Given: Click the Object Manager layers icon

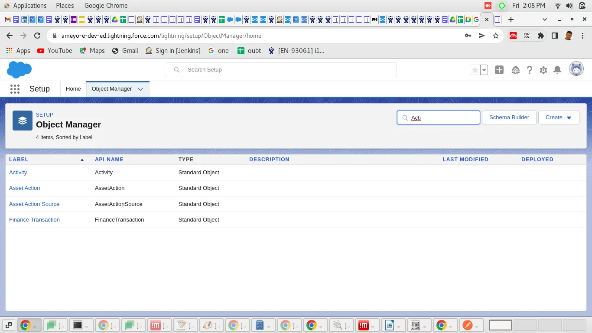Looking at the screenshot, I should (x=23, y=121).
